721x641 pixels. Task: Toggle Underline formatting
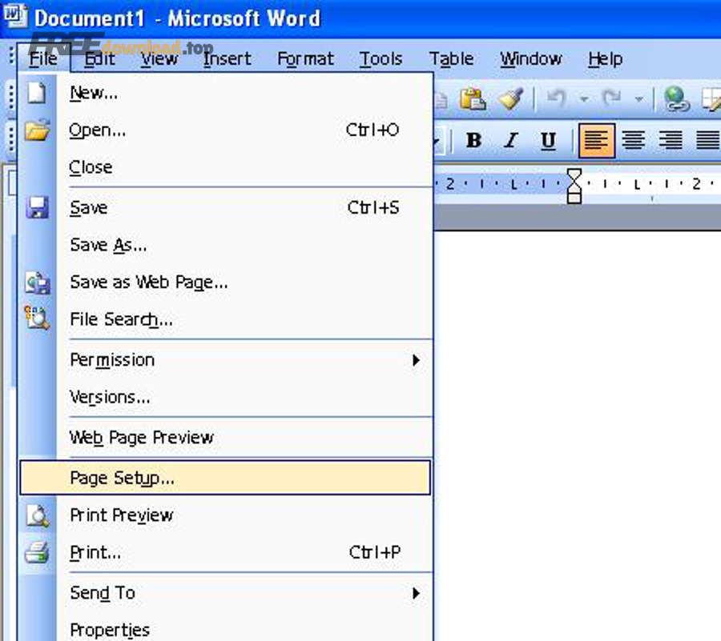click(548, 141)
